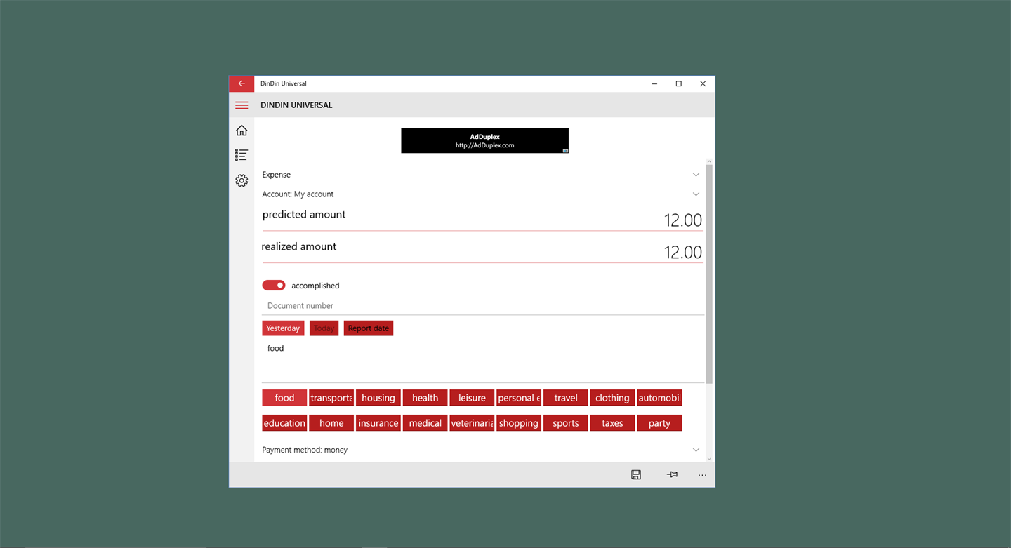Go to the Home icon in sidebar
Image resolution: width=1011 pixels, height=548 pixels.
[242, 131]
